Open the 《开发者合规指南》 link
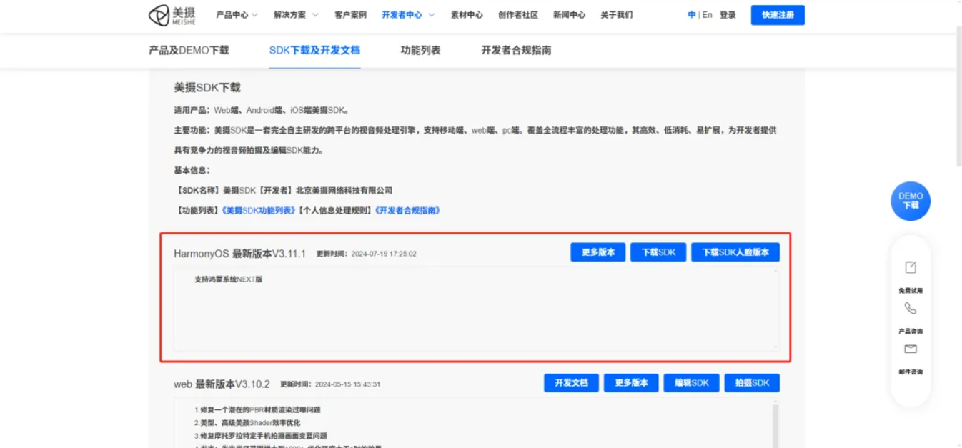Screen dimensions: 962x448 [x=407, y=211]
